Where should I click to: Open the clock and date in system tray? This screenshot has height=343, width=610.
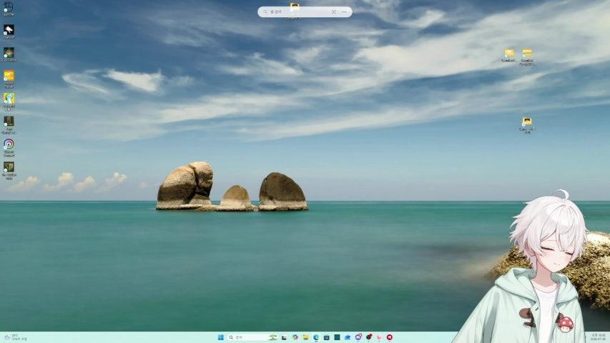[x=598, y=337]
